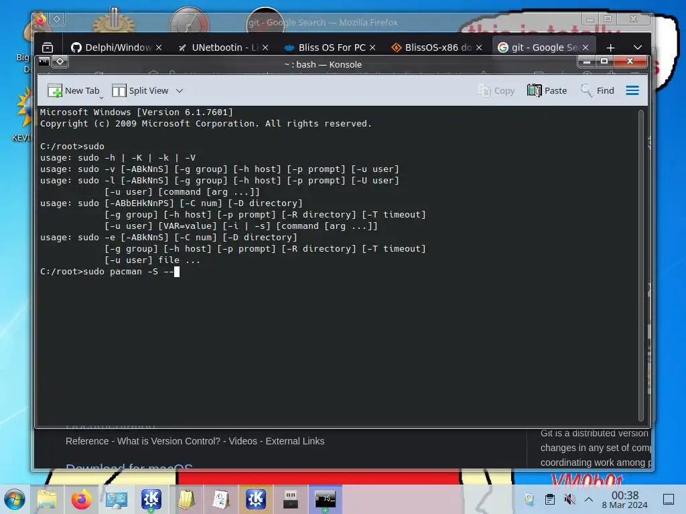Click the clipboard tray icon

(x=550, y=499)
